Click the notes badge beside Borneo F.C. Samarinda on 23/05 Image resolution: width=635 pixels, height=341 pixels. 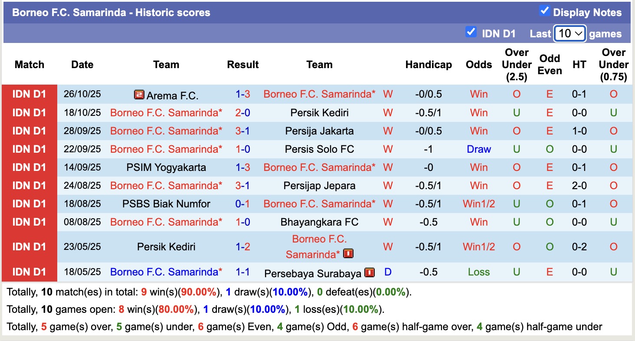coord(347,253)
